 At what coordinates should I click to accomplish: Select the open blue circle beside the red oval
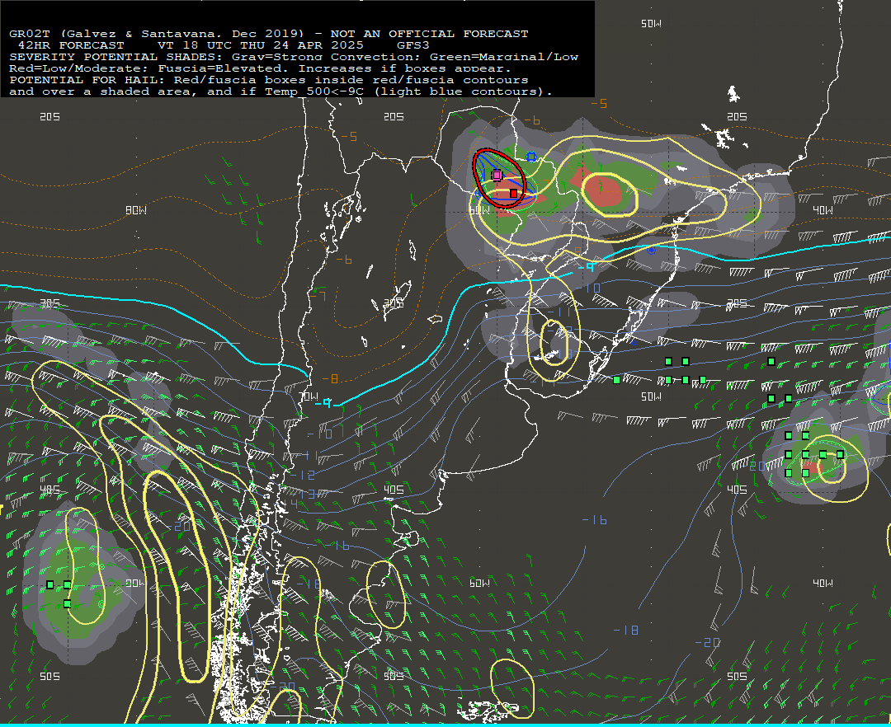(530, 157)
